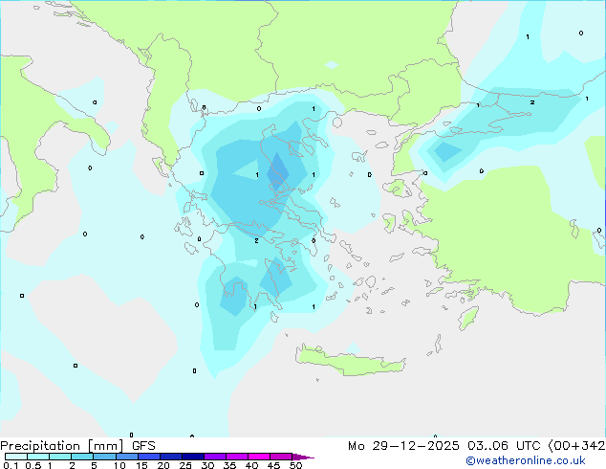Click the '0.5' legend scale label
Image resolution: width=606 pixels, height=469 pixels.
[x=33, y=465]
